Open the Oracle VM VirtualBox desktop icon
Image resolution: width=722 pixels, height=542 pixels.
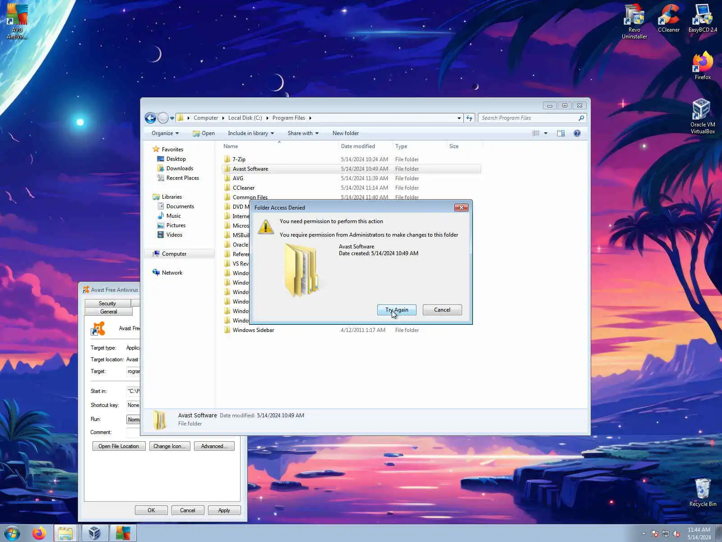tap(703, 117)
